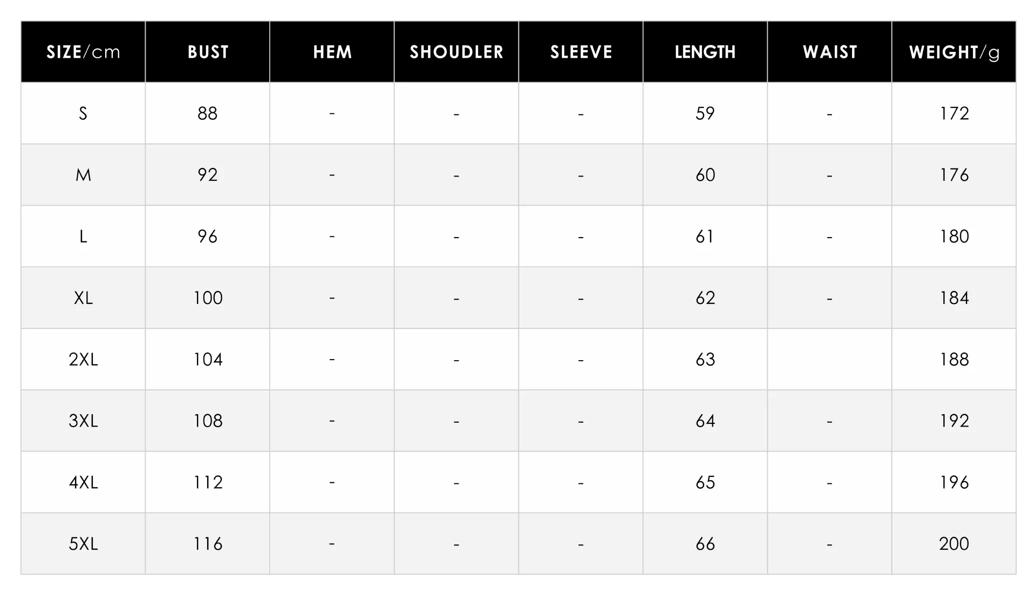This screenshot has width=1036, height=594.
Task: Select length value 63 in 2XL row
Action: point(705,360)
